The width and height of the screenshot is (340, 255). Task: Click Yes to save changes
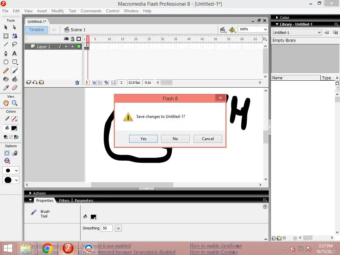click(143, 139)
